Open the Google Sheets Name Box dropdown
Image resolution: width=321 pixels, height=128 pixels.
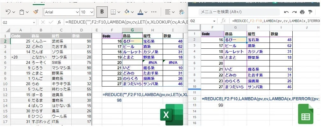tap(214, 21)
